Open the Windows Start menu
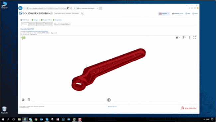 pos(3,119)
